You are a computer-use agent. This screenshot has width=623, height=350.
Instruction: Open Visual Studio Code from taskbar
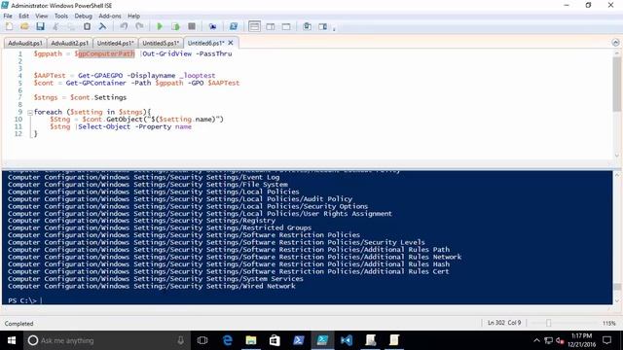click(347, 340)
